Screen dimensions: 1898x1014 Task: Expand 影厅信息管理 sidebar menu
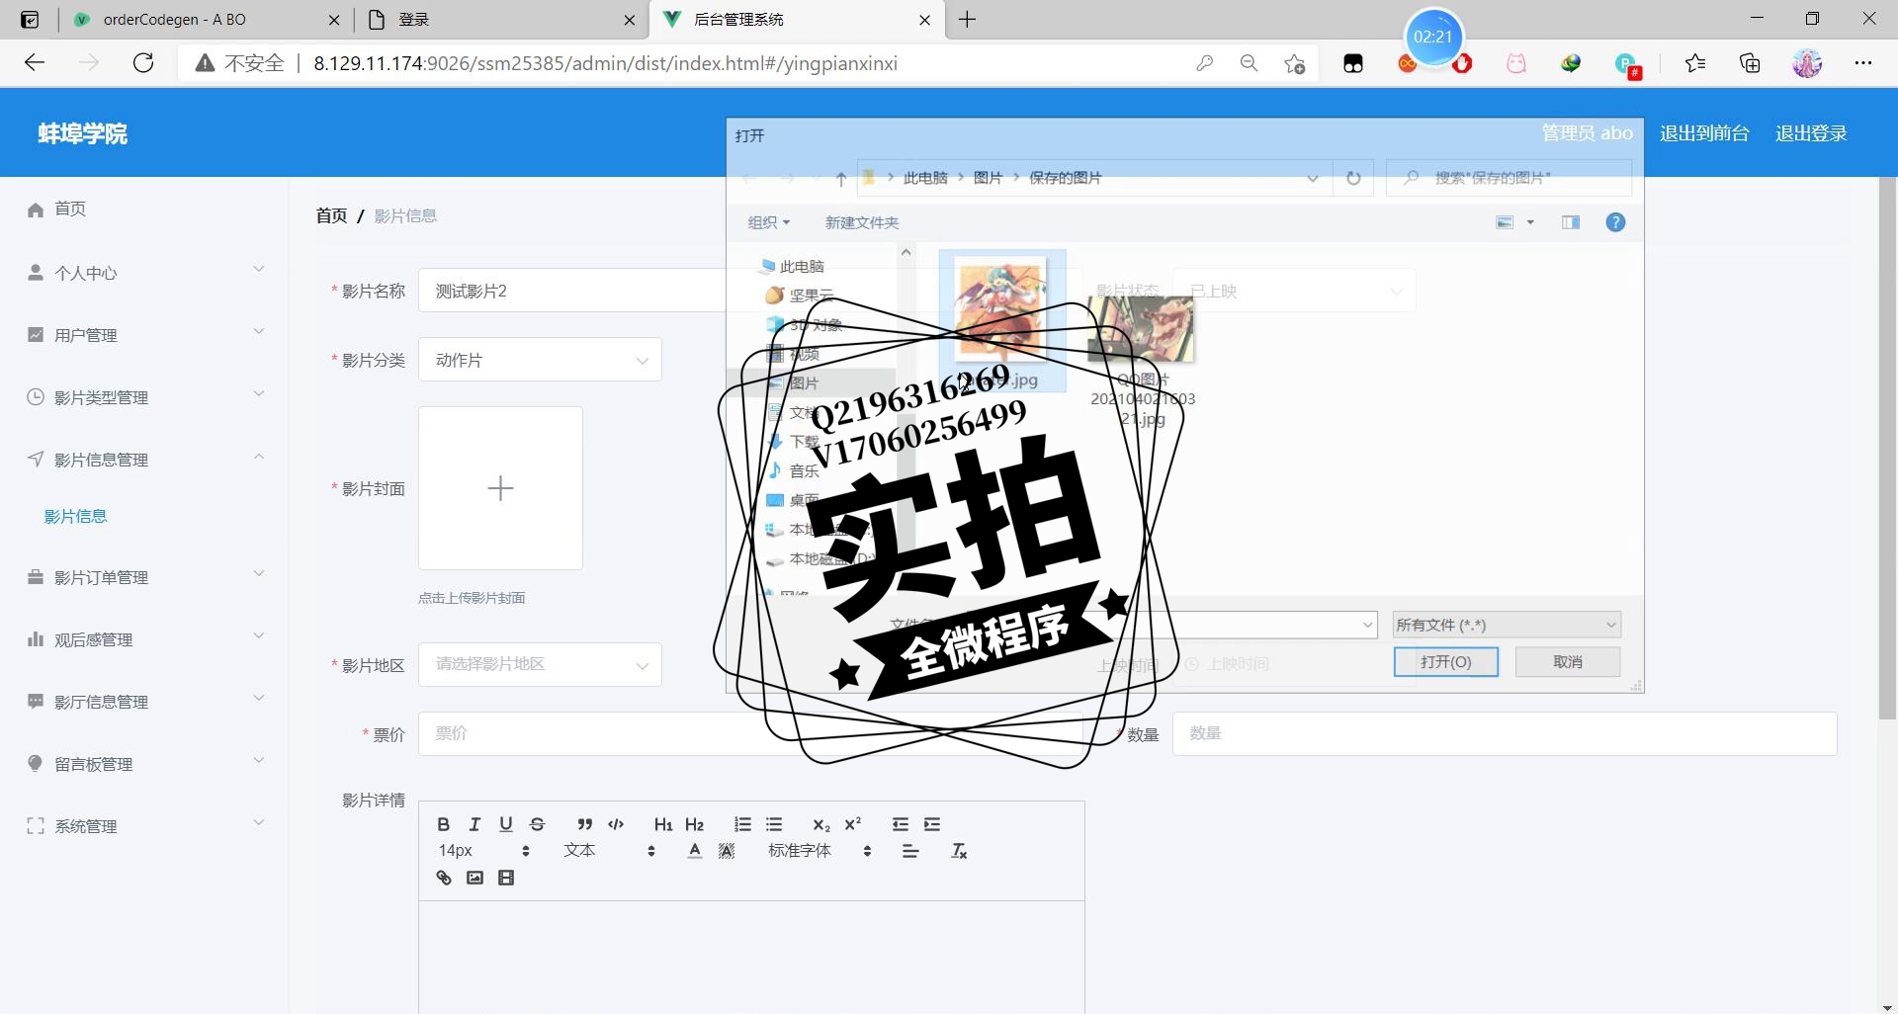click(144, 702)
